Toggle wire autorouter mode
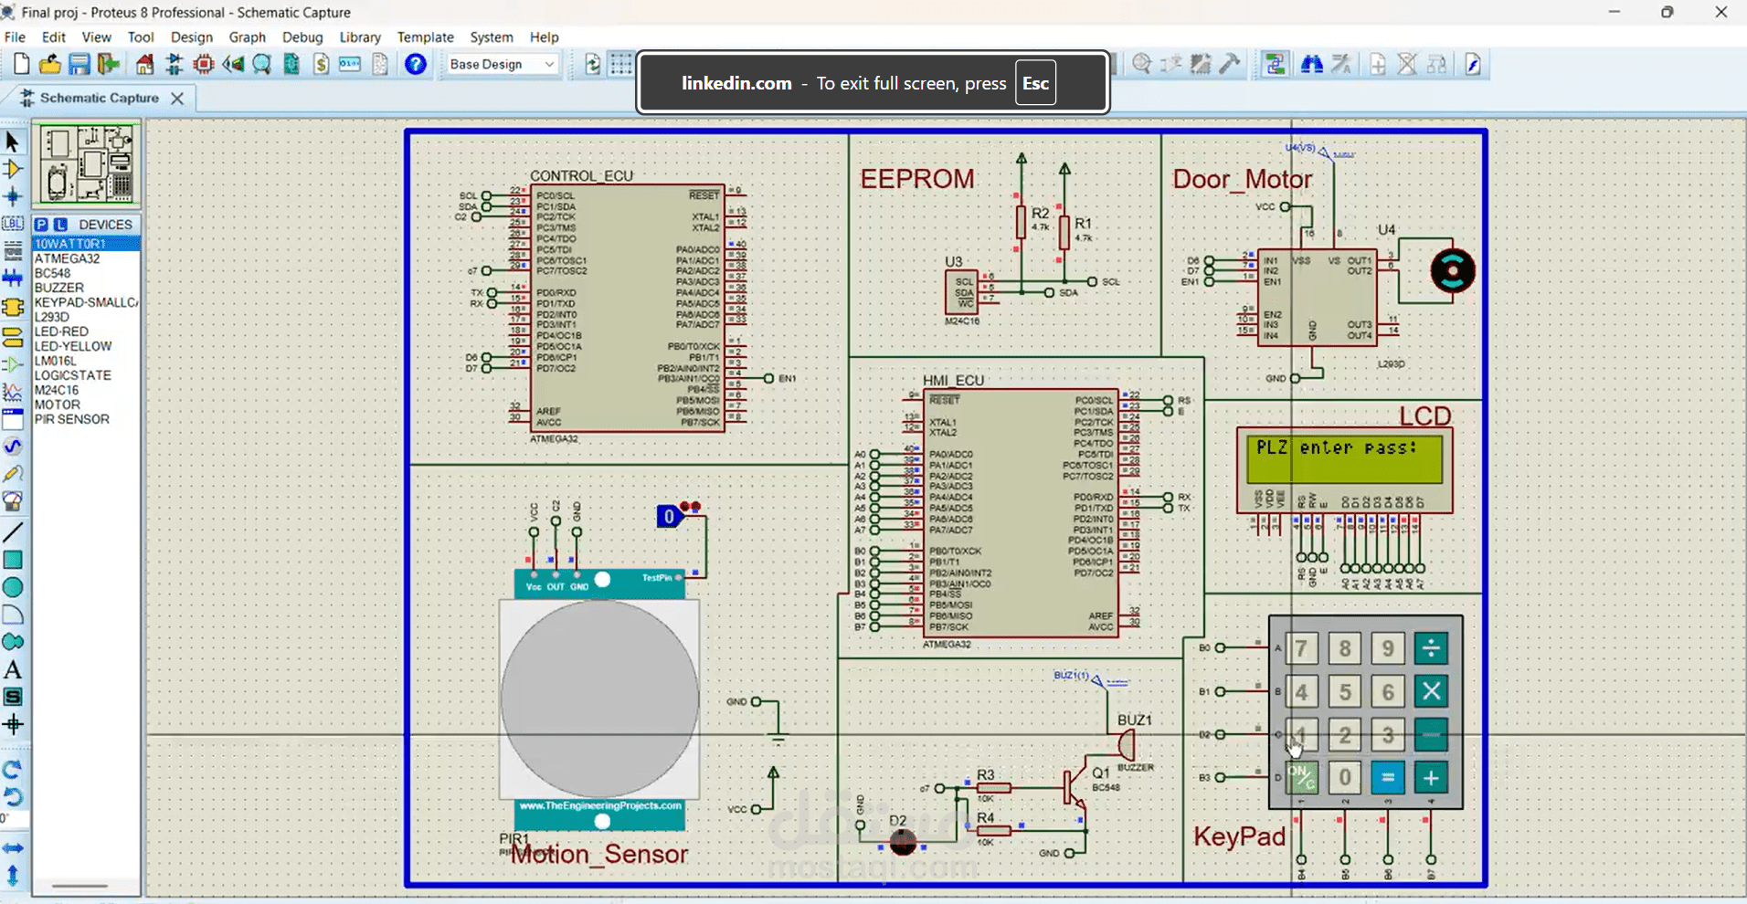The width and height of the screenshot is (1747, 904). pos(1276,64)
